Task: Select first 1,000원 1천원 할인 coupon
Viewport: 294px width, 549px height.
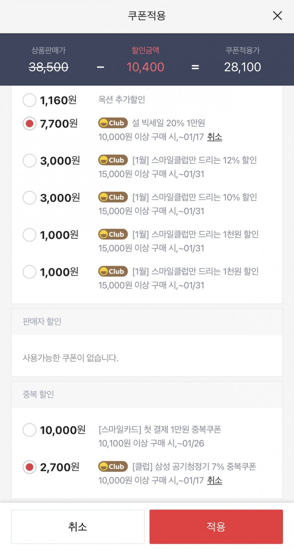Action: click(29, 235)
